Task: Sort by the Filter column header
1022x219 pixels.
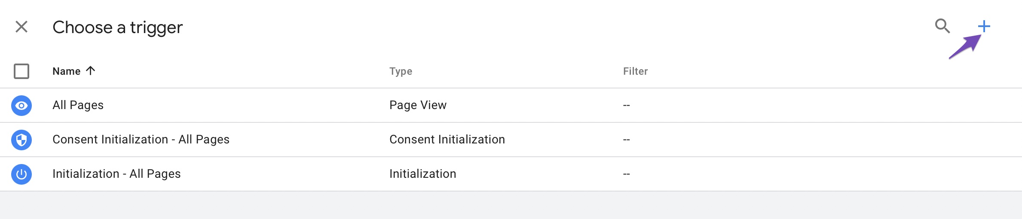Action: point(635,71)
